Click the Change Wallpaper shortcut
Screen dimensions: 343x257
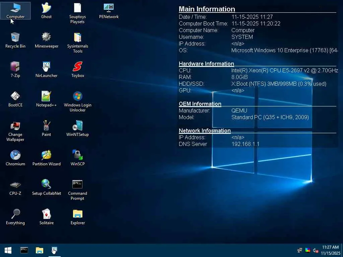pyautogui.click(x=15, y=131)
